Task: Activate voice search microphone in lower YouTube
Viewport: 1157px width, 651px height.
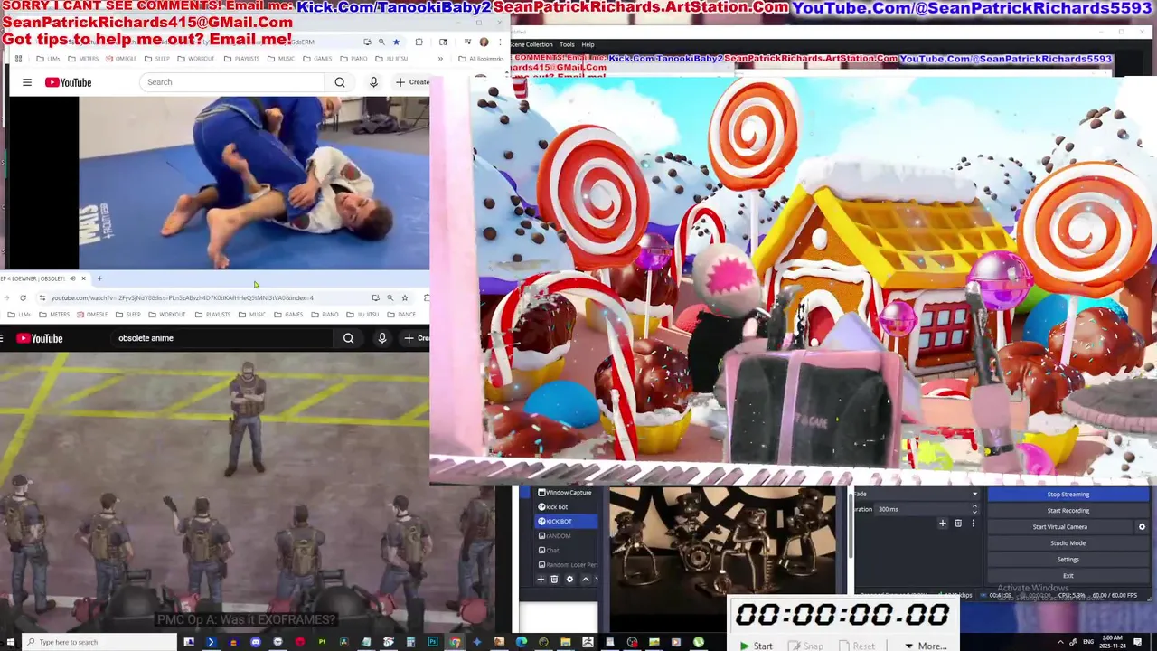Action: pyautogui.click(x=382, y=338)
